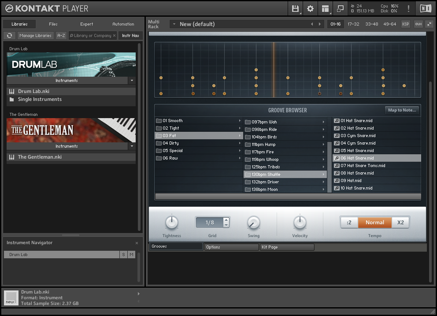437x316 pixels.
Task: Set tempo to double X2
Action: coord(400,223)
